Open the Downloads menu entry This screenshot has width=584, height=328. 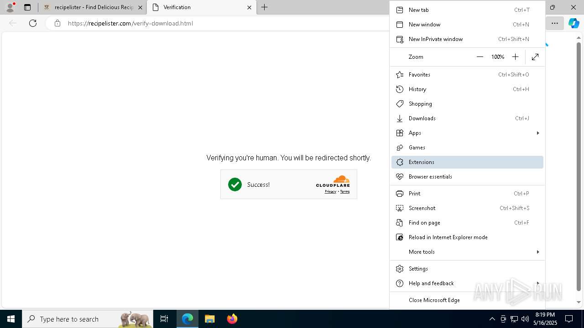click(467, 118)
